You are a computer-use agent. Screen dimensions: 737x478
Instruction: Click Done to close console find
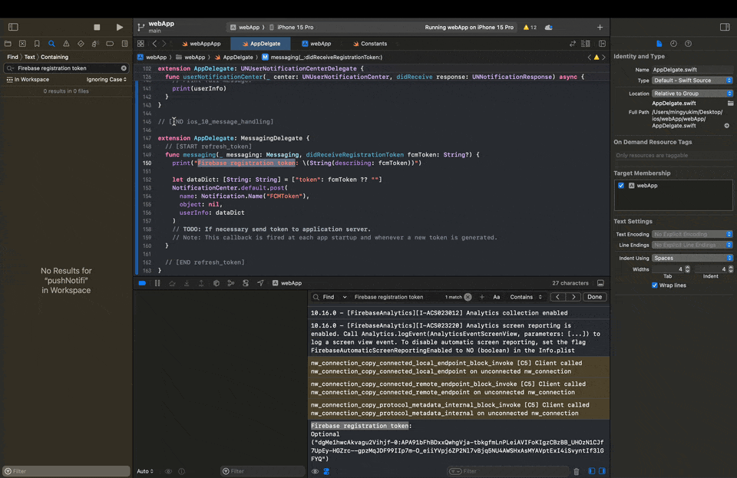point(594,297)
